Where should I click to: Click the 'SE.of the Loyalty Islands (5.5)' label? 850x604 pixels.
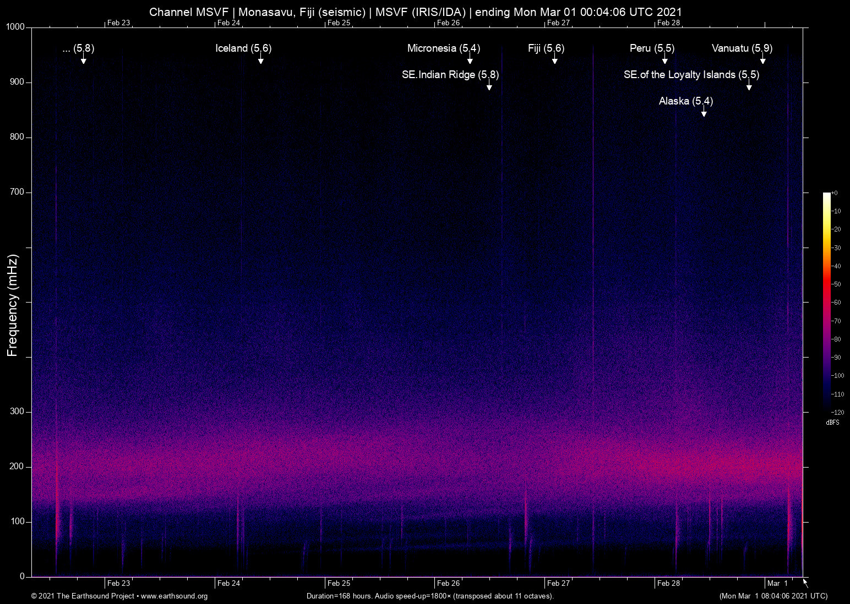click(691, 75)
